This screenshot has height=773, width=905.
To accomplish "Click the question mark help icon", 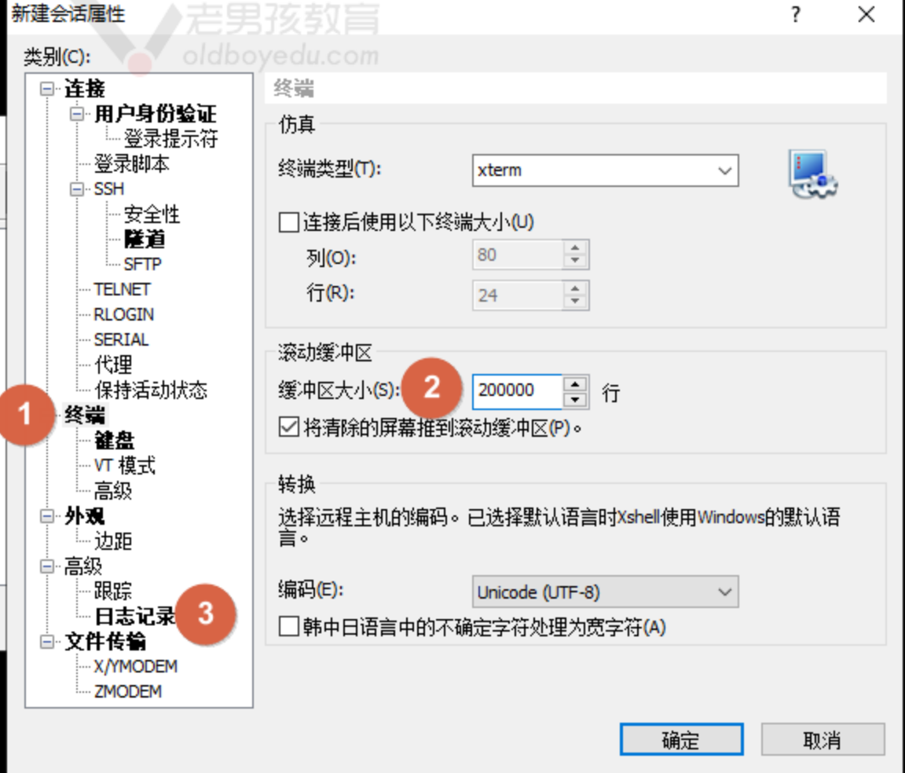I will [x=796, y=15].
